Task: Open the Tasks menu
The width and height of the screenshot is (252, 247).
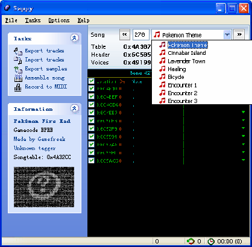Action: [33, 20]
